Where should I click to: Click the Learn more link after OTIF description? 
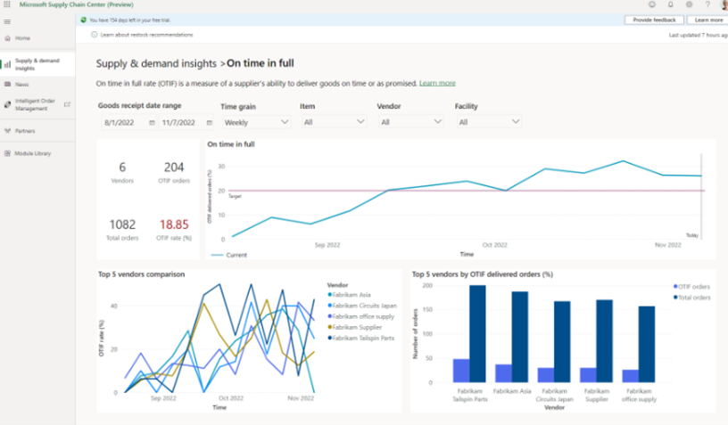pos(437,83)
